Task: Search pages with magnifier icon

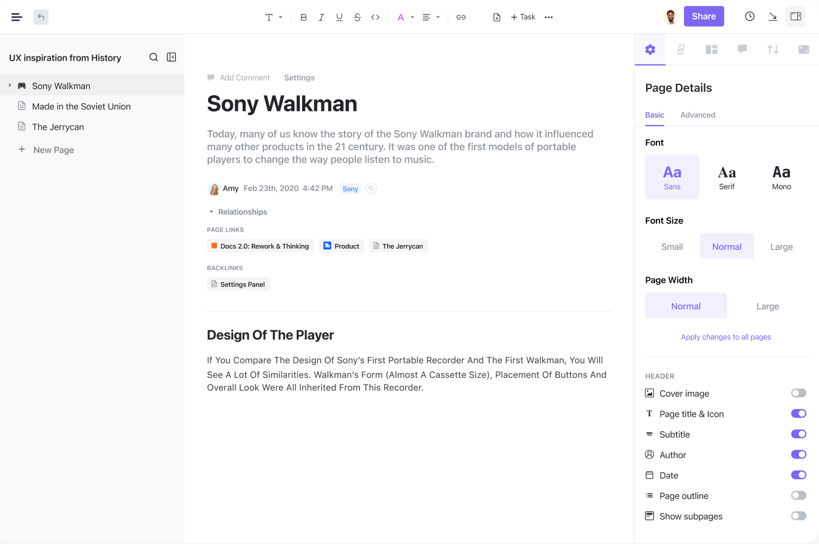Action: point(153,57)
